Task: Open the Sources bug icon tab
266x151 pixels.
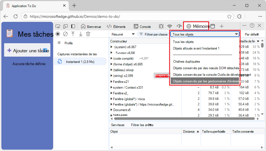Action: pos(161,26)
